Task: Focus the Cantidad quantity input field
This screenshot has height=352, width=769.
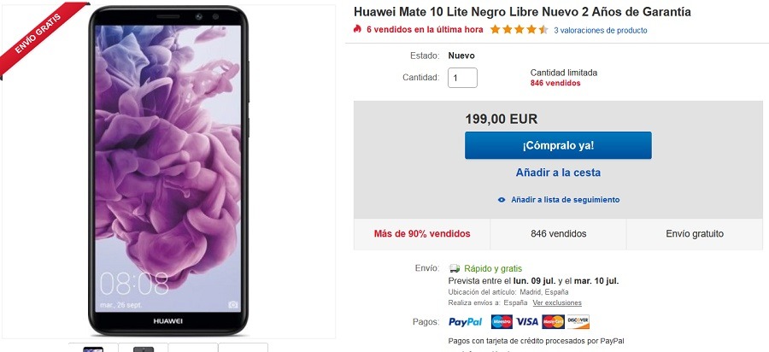Action: (x=462, y=78)
